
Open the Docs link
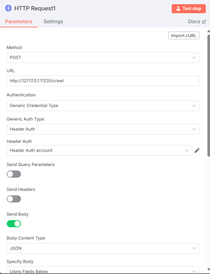point(194,22)
